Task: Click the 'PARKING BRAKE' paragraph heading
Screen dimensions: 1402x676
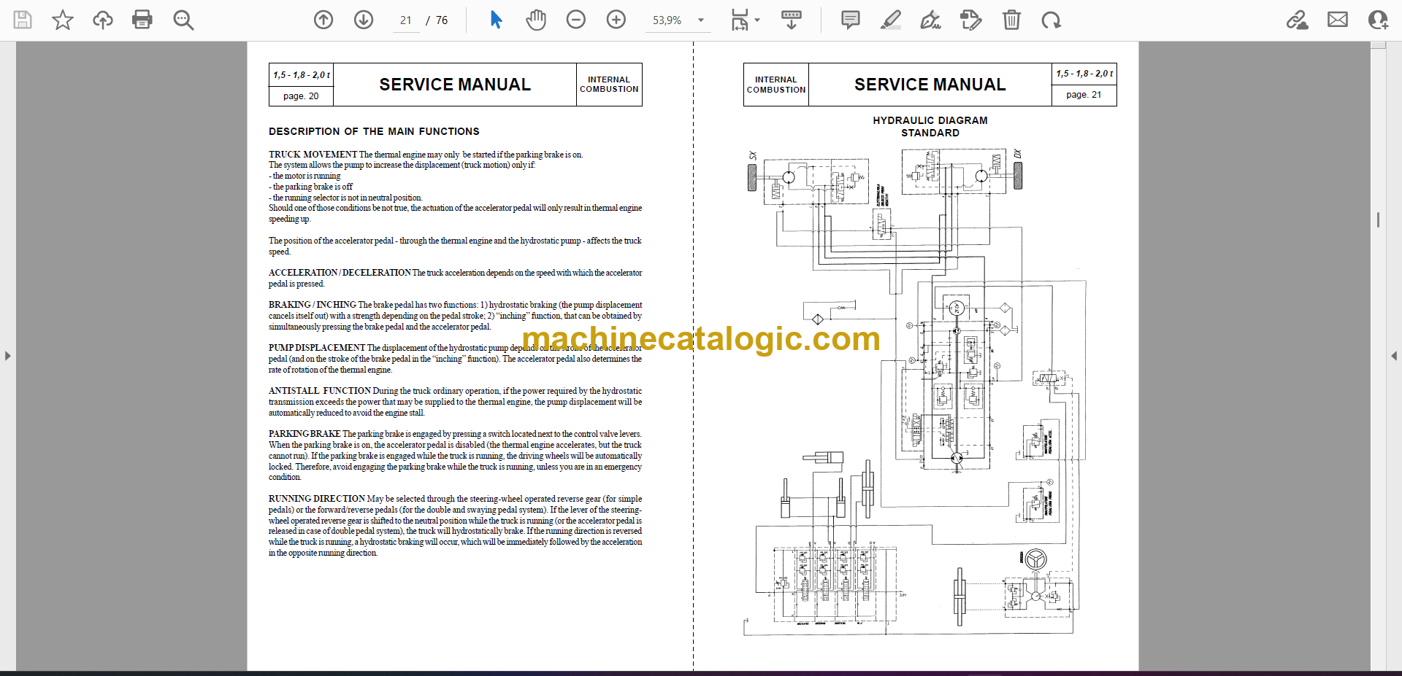Action: tap(304, 434)
